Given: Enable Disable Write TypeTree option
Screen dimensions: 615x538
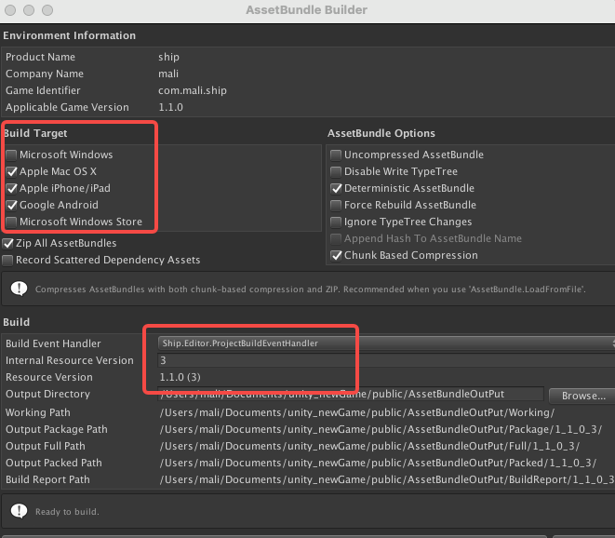Looking at the screenshot, I should (336, 172).
